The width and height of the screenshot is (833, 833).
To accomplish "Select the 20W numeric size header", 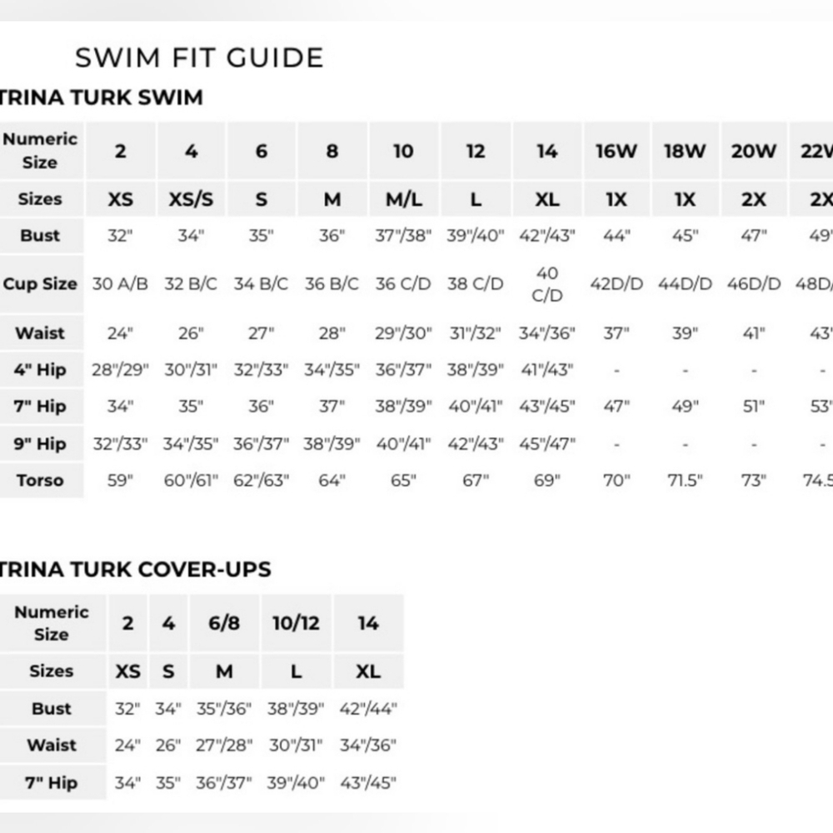I will point(754,151).
